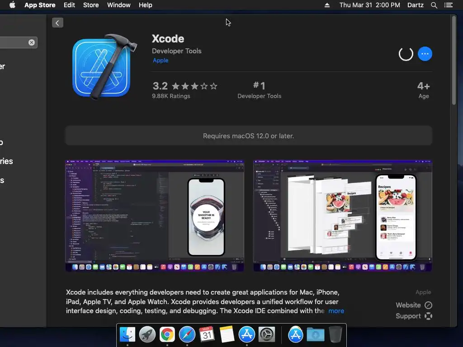The height and width of the screenshot is (347, 463).
Task: Open Finder from the Dock
Action: 127,335
